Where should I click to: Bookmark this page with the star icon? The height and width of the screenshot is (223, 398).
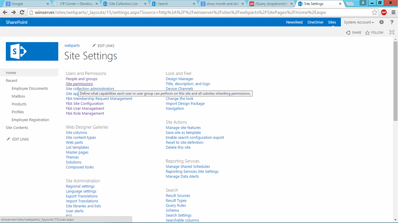pos(374,12)
